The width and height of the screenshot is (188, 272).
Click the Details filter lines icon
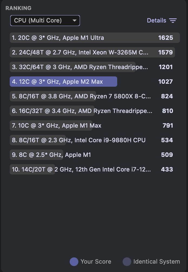(173, 21)
